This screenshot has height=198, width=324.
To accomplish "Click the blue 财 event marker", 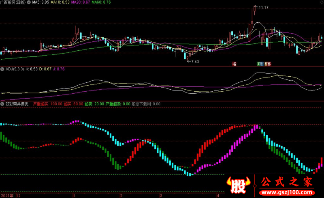I will tap(262, 64).
